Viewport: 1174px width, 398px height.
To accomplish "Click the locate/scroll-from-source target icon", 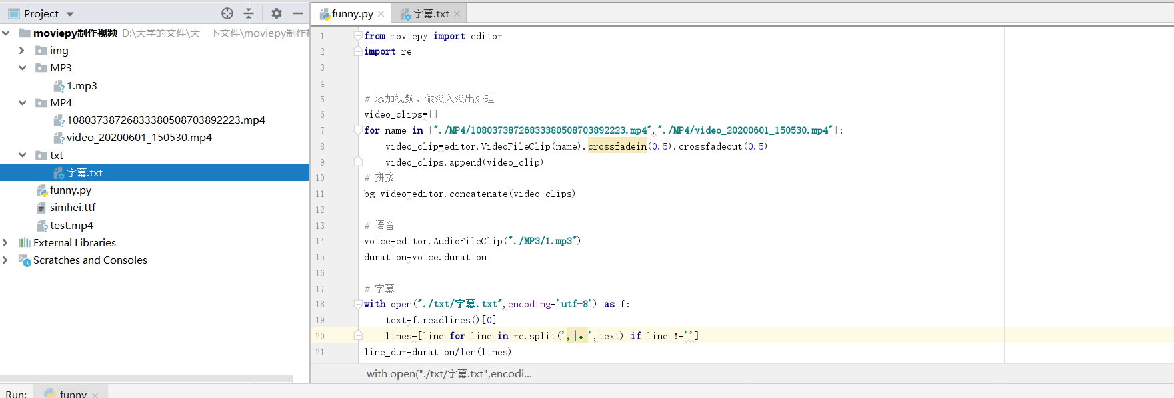I will click(227, 13).
